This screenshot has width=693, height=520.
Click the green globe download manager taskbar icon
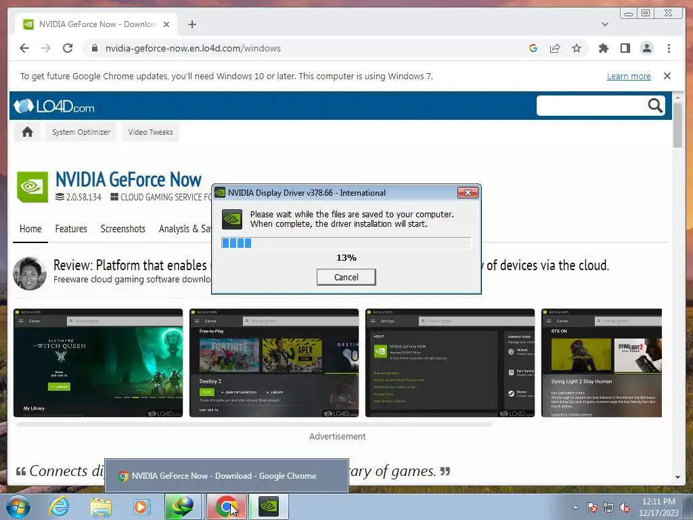(183, 506)
